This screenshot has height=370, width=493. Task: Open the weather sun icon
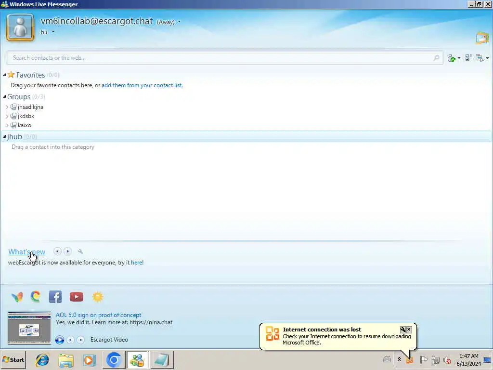click(x=98, y=297)
